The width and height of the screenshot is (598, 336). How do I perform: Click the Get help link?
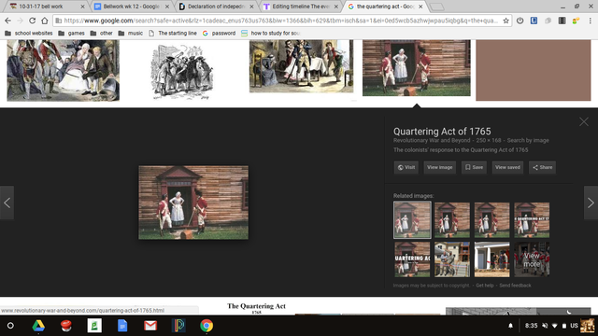[485, 286]
